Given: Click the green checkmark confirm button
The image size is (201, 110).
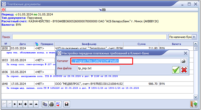Looking at the screenshot, I should click(176, 70).
